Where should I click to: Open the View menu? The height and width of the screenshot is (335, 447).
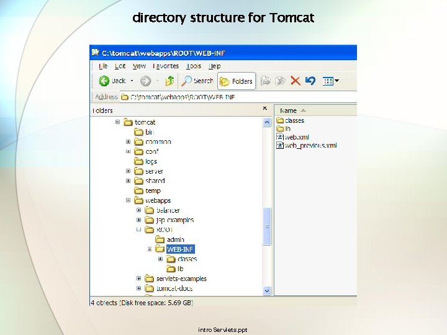[x=139, y=66]
